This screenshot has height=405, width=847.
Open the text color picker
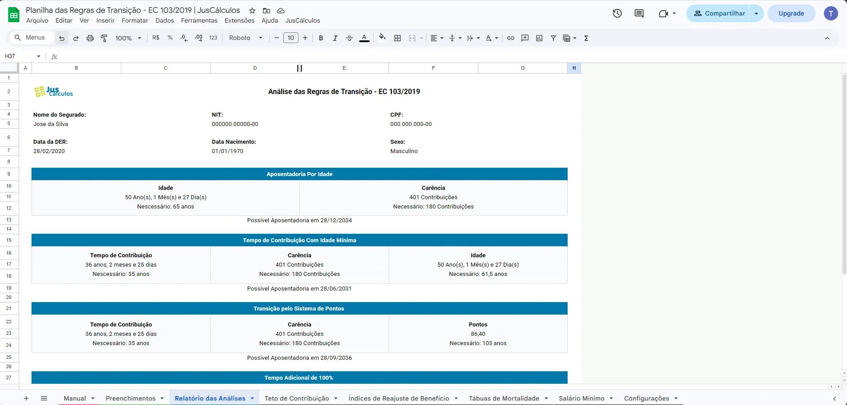364,38
